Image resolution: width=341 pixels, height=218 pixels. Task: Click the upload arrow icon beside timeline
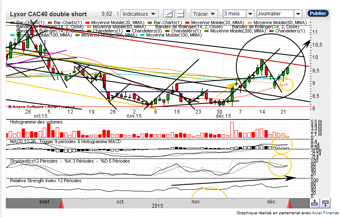point(314,203)
